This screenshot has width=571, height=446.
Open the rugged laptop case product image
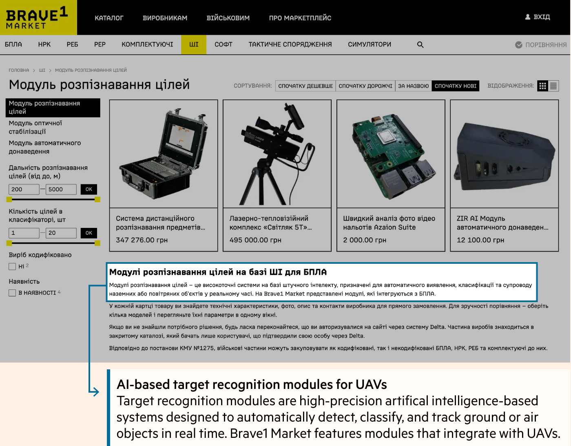[x=164, y=154]
